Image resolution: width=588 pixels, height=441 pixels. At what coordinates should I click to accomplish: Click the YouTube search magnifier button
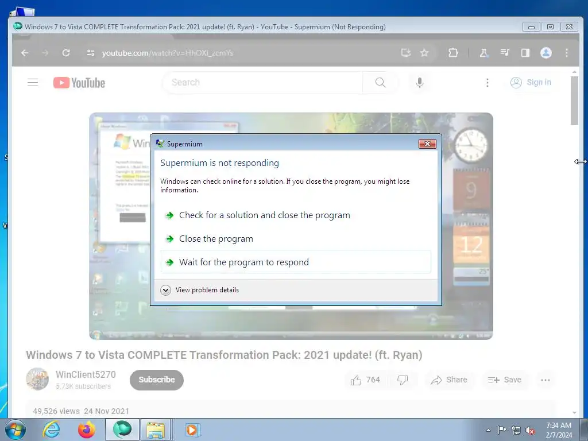(x=380, y=83)
